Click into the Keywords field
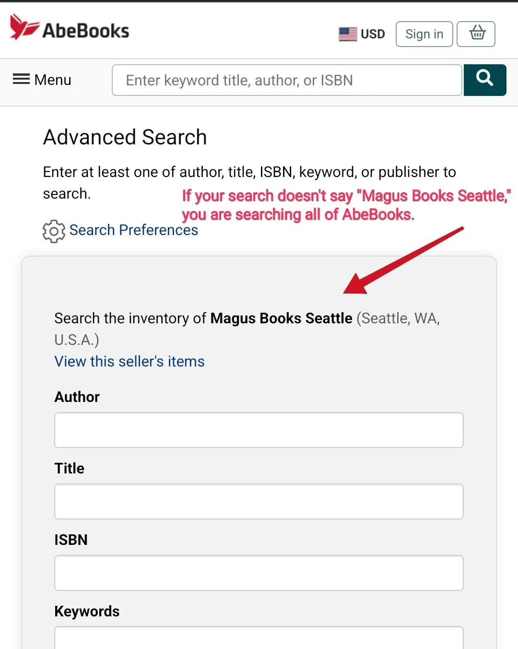The height and width of the screenshot is (649, 518). [259, 637]
